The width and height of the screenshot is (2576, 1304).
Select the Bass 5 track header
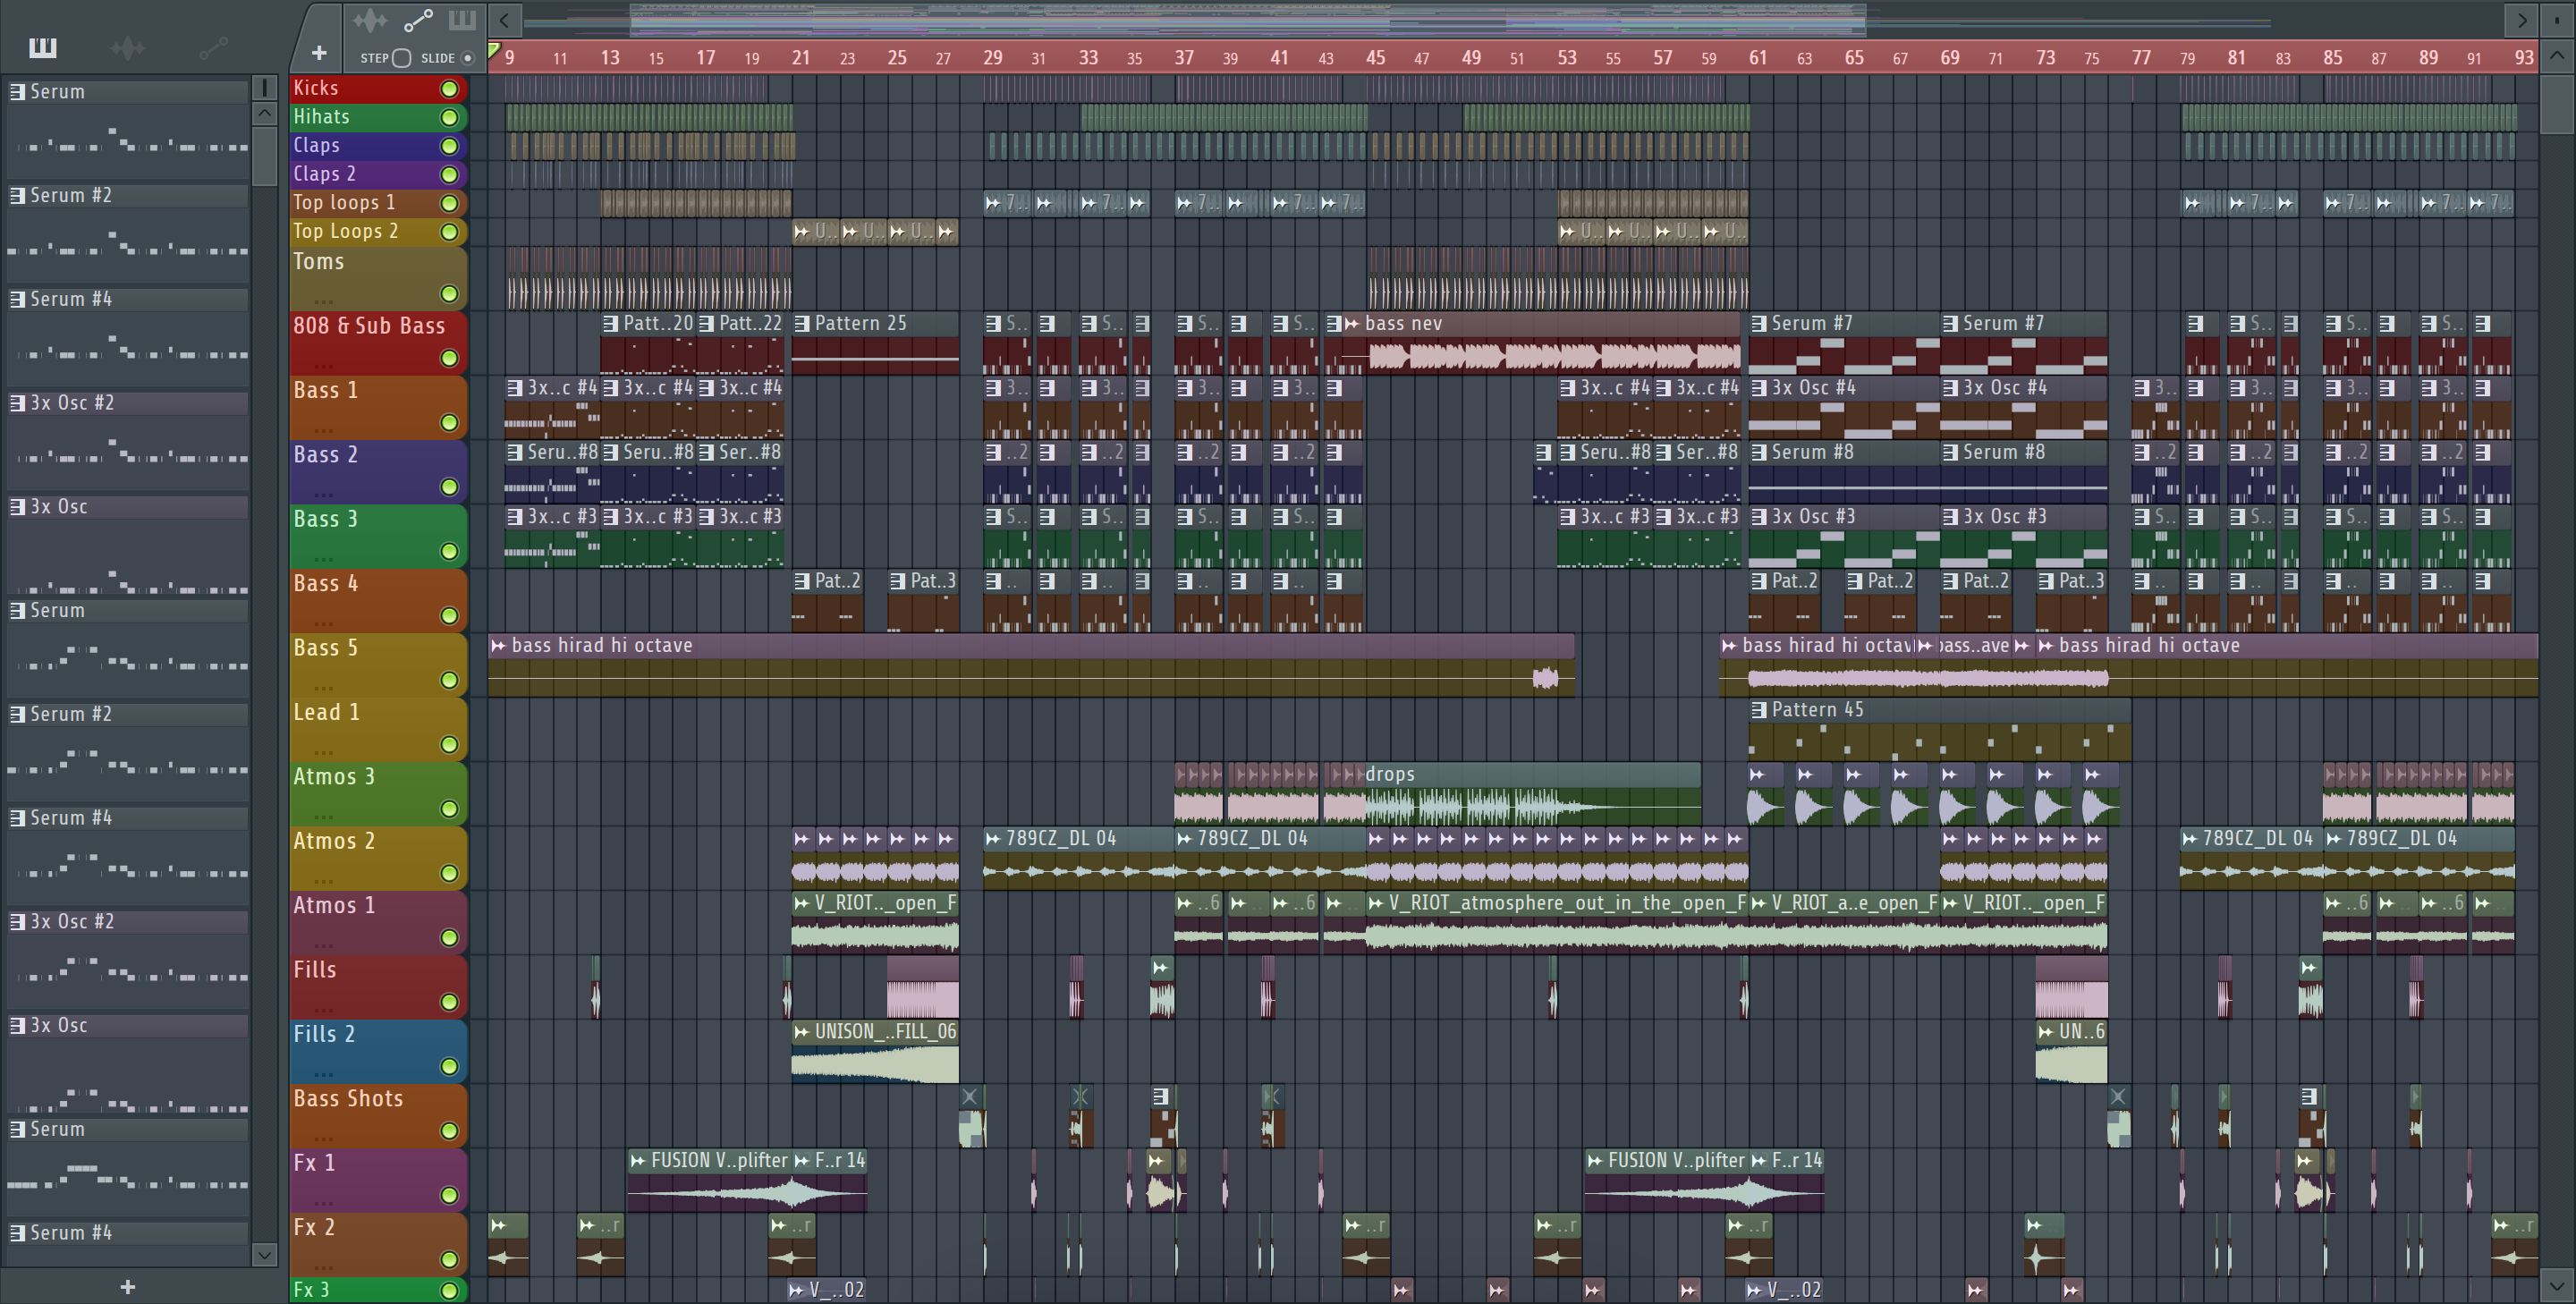[x=378, y=665]
